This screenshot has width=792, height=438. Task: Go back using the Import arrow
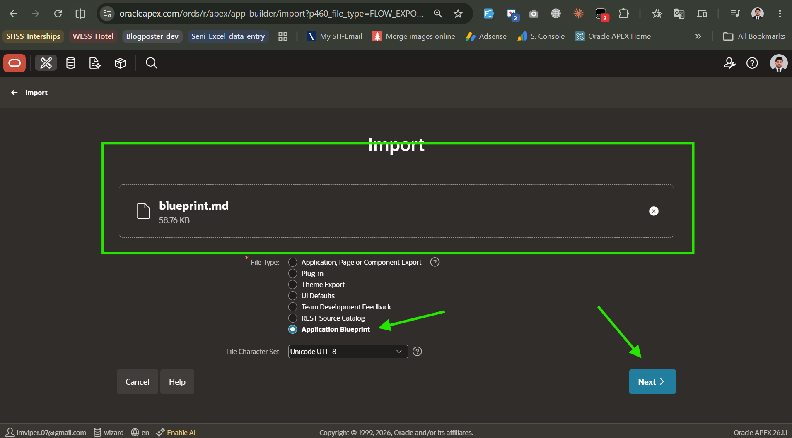[x=14, y=93]
